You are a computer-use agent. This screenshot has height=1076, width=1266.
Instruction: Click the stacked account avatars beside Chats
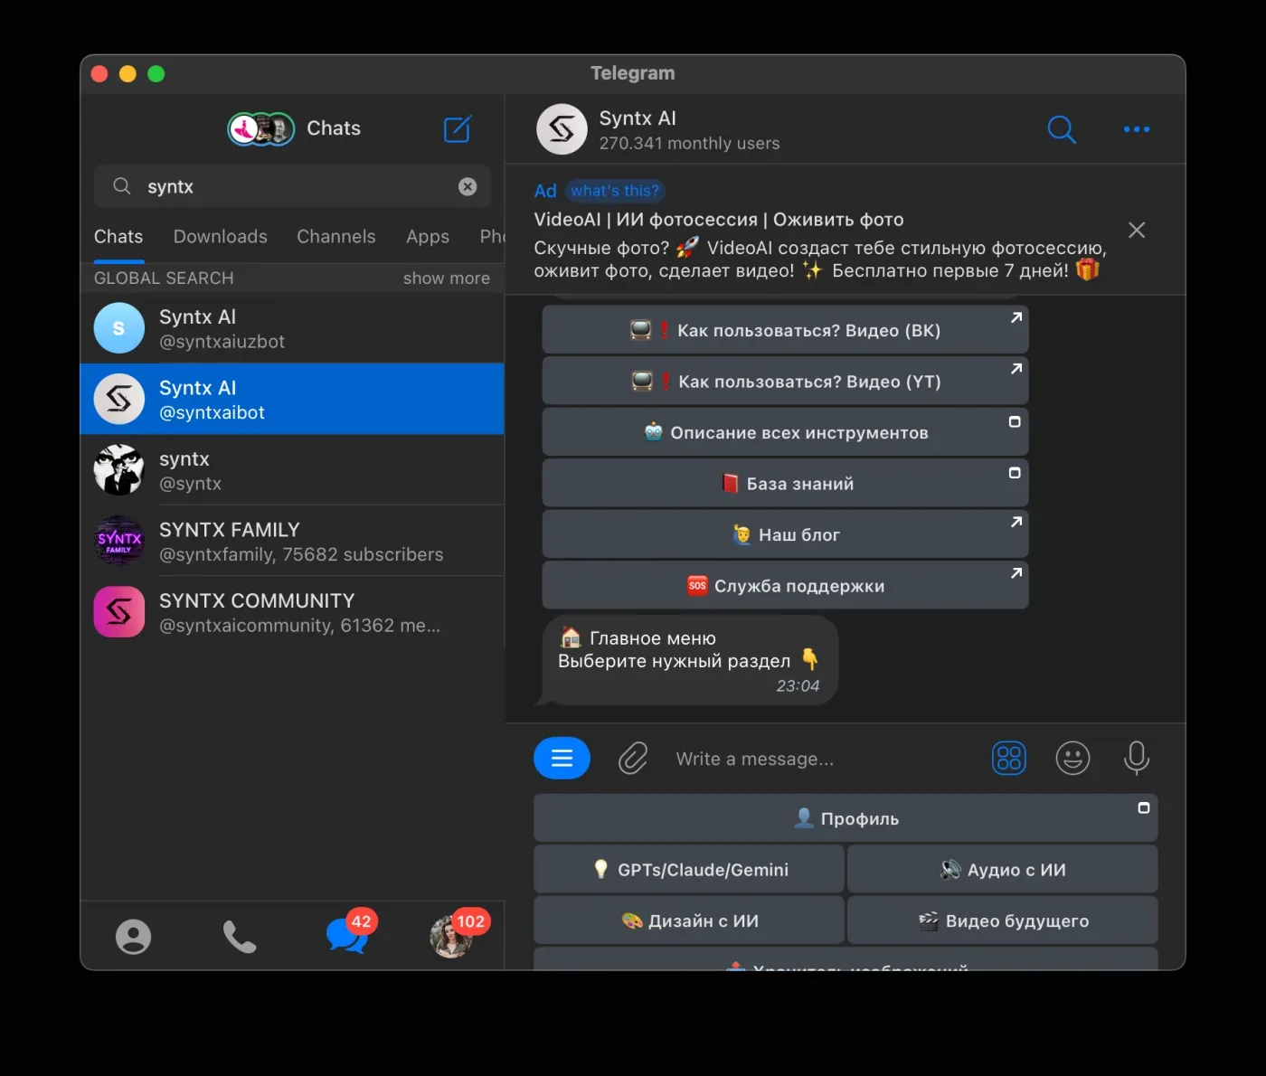(261, 129)
